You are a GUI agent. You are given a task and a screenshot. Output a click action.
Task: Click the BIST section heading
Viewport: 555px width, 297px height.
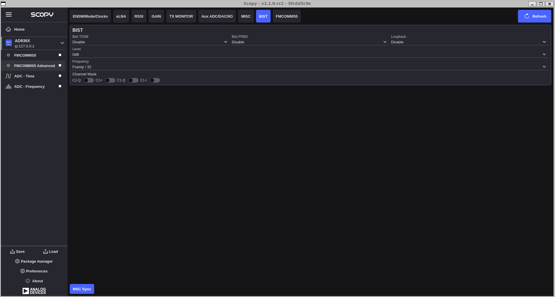[78, 30]
